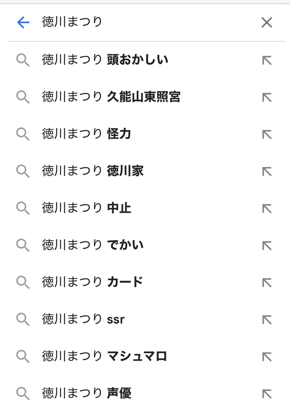Fill in query arrow for 久能山東照宮 suggestion
Screen dimensions: 290x415
pos(267,97)
